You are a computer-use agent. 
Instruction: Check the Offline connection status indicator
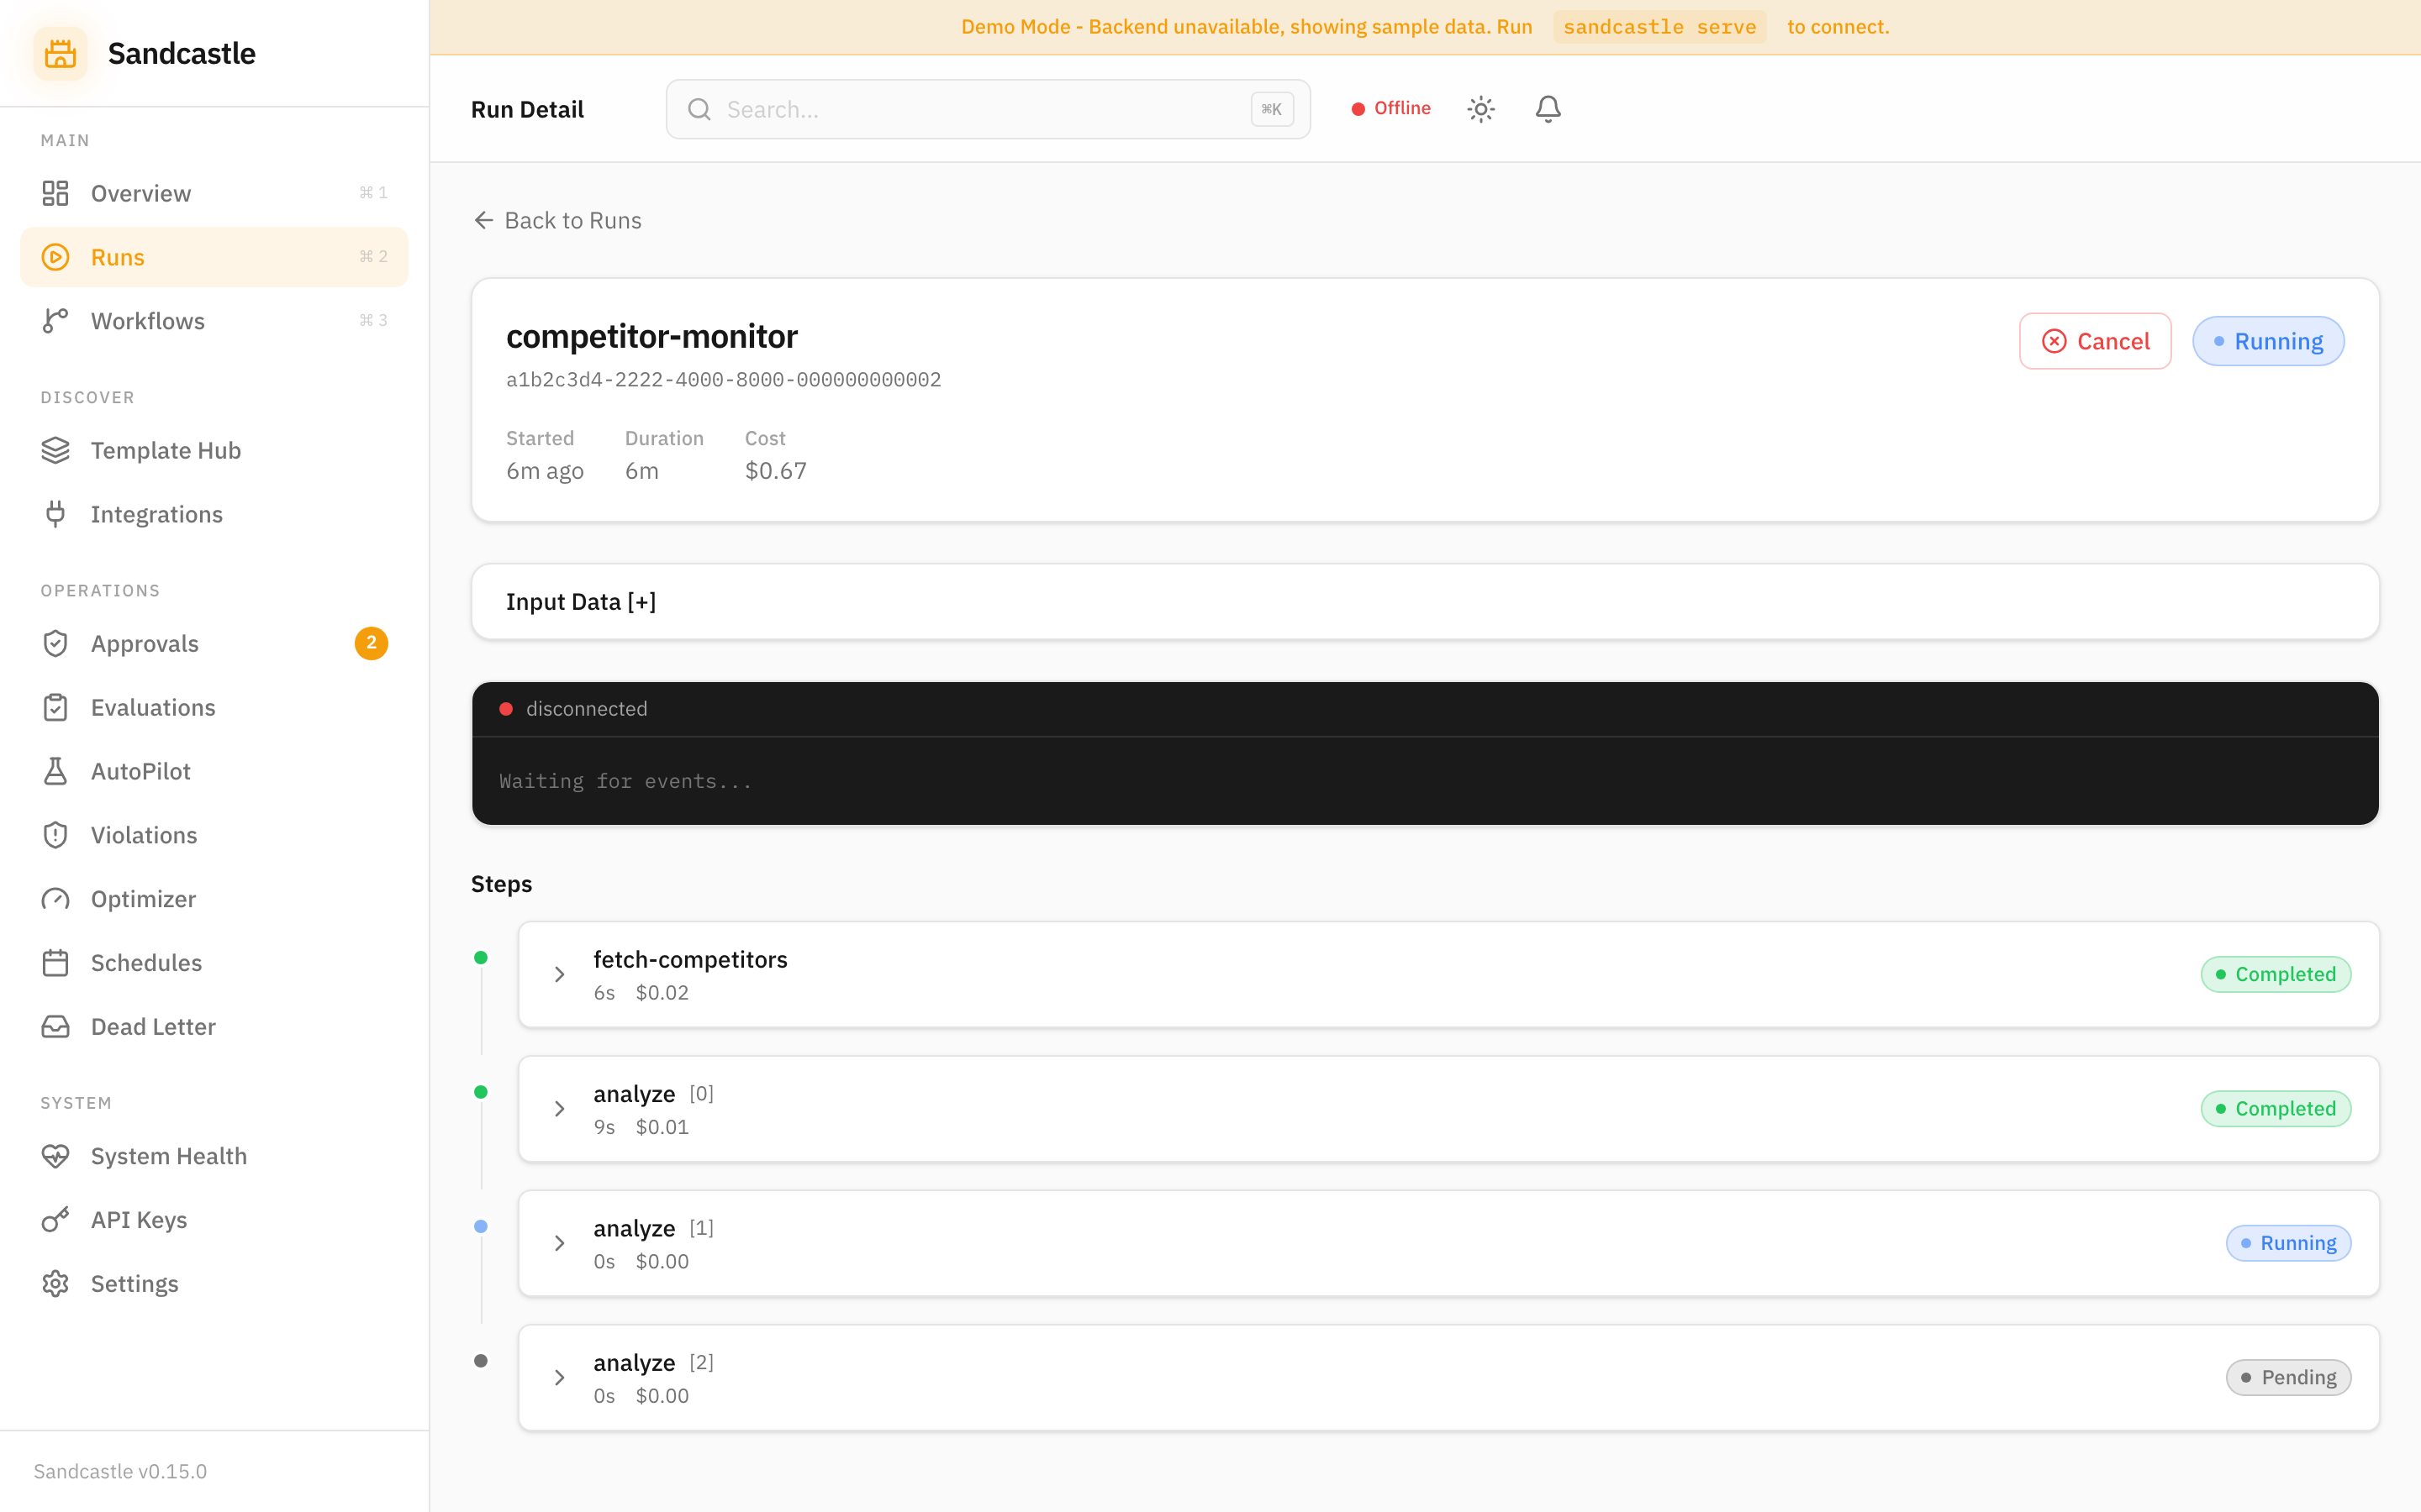coord(1390,108)
